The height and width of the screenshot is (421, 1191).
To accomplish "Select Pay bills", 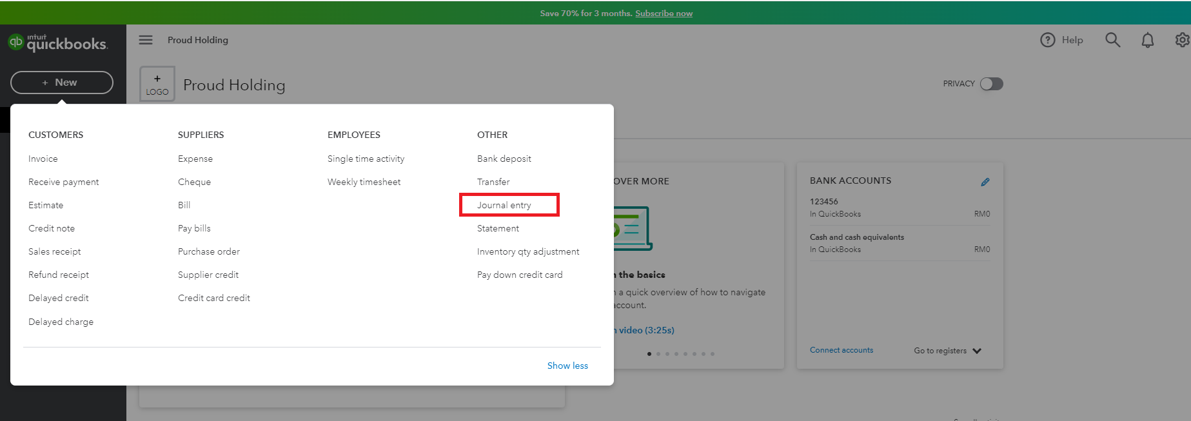I will tap(194, 228).
